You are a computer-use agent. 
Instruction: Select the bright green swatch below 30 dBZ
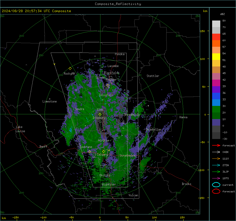(x=216, y=109)
